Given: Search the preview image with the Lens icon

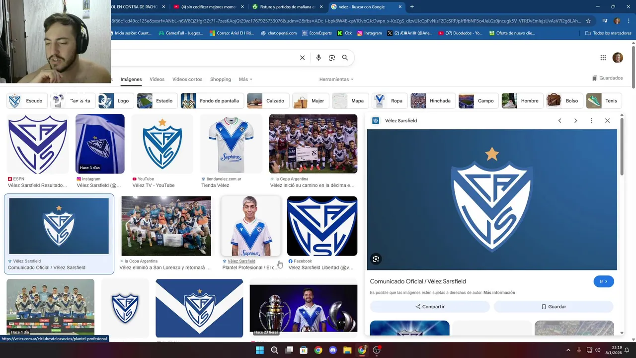Looking at the screenshot, I should pyautogui.click(x=376, y=259).
